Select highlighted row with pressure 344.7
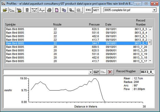 coord(76,43)
